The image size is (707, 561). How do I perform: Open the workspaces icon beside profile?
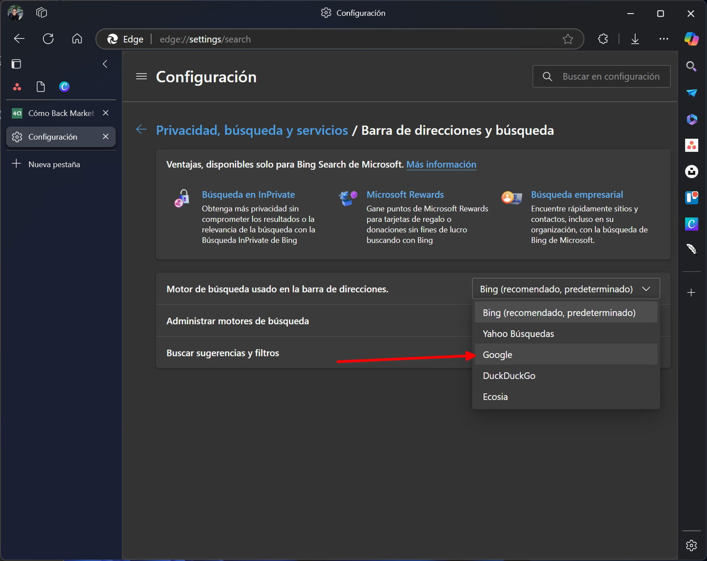click(x=42, y=13)
